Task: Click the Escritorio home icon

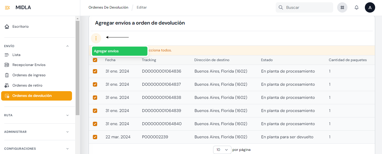Action: tap(7, 27)
